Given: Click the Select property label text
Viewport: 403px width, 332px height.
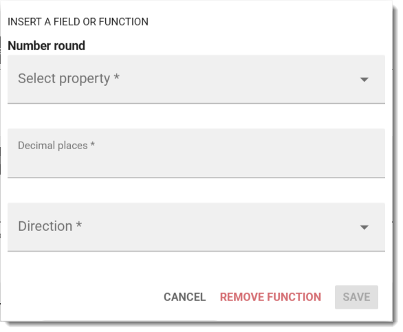Looking at the screenshot, I should [64, 78].
